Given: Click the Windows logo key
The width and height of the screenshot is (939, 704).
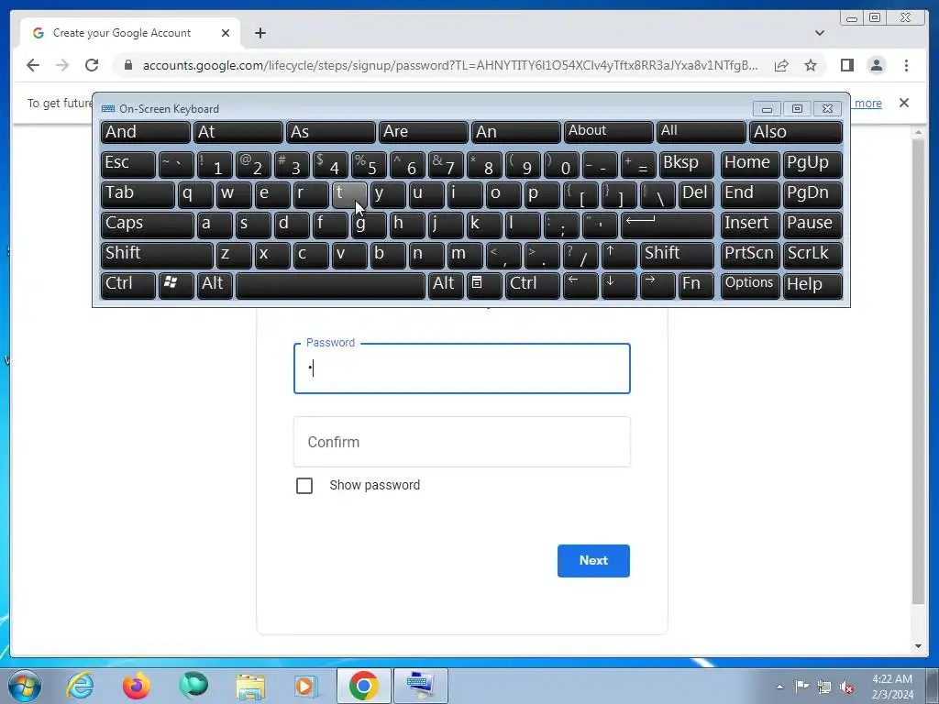Looking at the screenshot, I should pos(176,285).
